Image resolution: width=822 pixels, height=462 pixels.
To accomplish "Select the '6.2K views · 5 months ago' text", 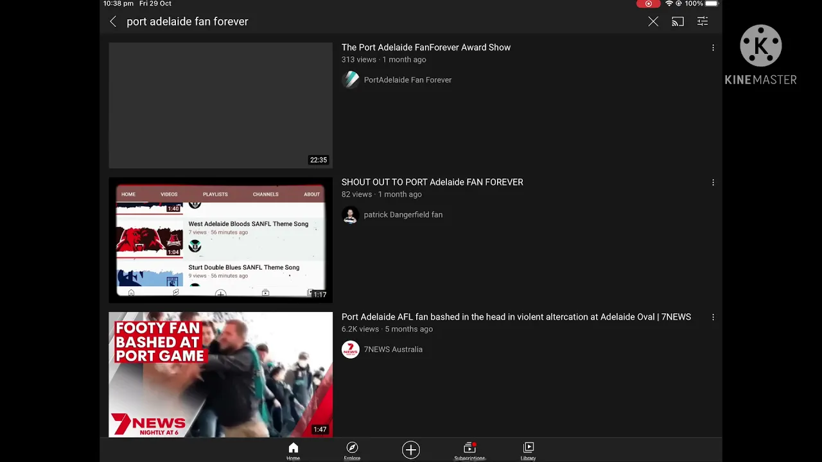I will 387,329.
